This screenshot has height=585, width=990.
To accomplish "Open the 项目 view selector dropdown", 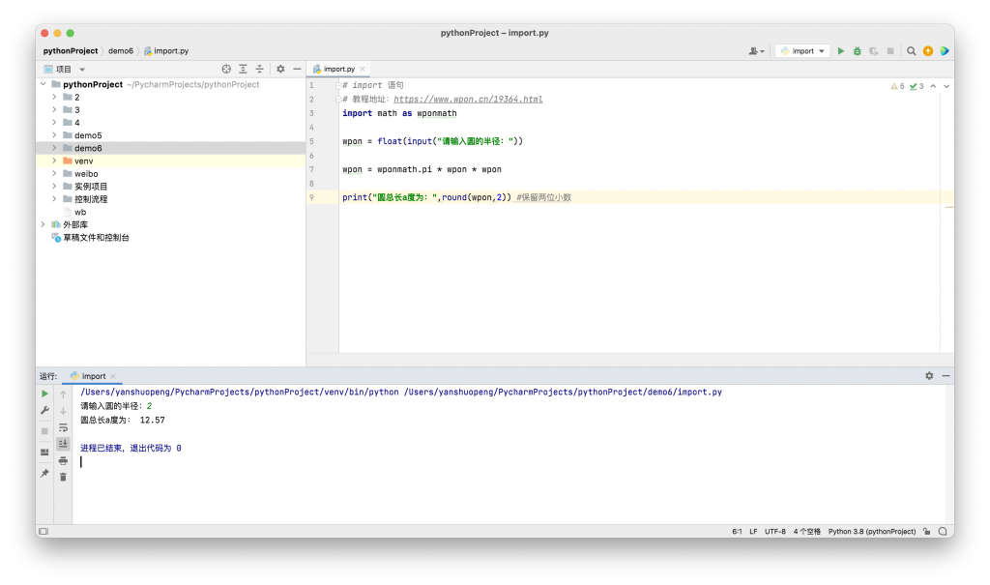I will tap(65, 69).
